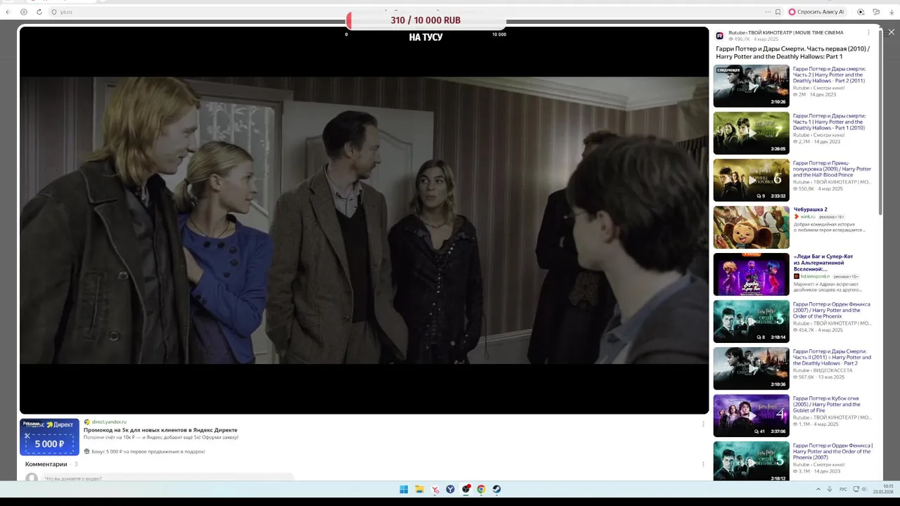Open the link Гарри Поттер и Принц-полукровка (2009)
The width and height of the screenshot is (900, 506).
click(x=832, y=169)
